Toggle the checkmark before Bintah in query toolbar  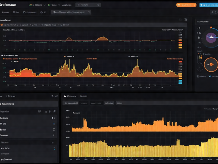click(x=58, y=25)
